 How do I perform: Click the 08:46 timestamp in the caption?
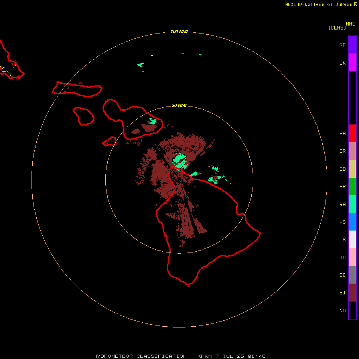257,356
